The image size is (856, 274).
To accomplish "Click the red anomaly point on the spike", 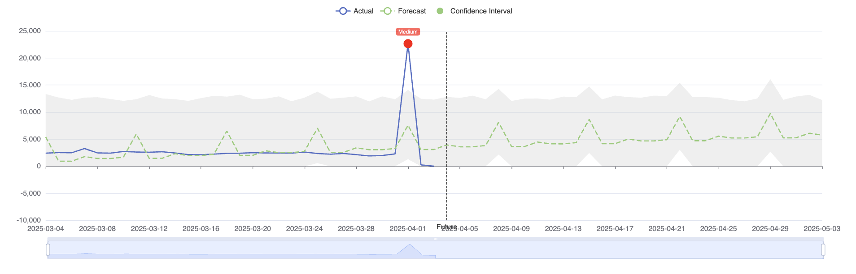I will coord(408,43).
